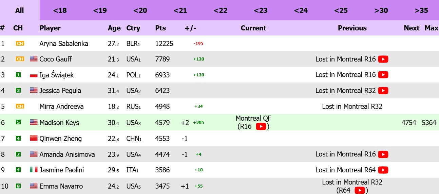This screenshot has height=194, width=439.
Task: Click the CH badge beside Aryna Sabalenka
Action: coord(20,44)
